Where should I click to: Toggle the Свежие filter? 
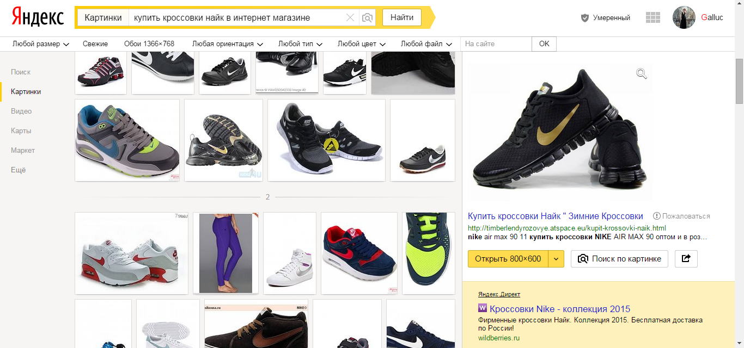click(95, 44)
